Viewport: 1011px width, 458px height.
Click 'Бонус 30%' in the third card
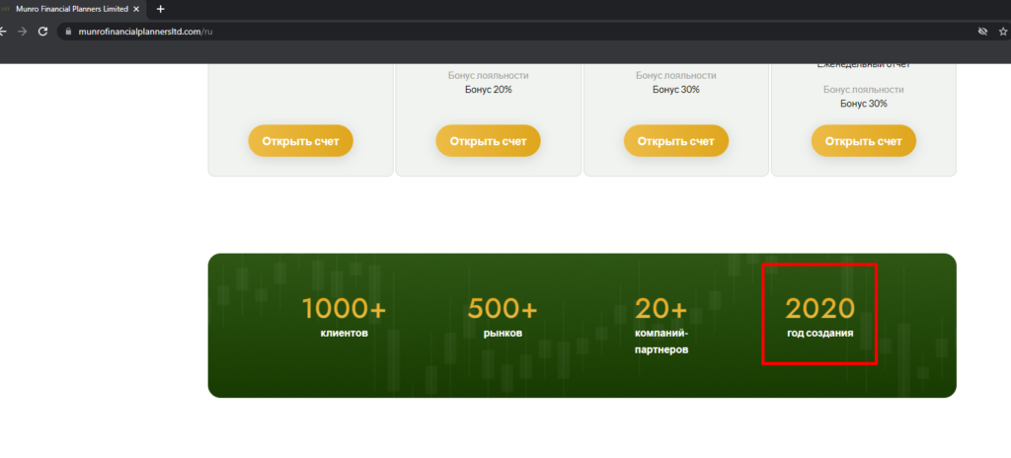[675, 90]
